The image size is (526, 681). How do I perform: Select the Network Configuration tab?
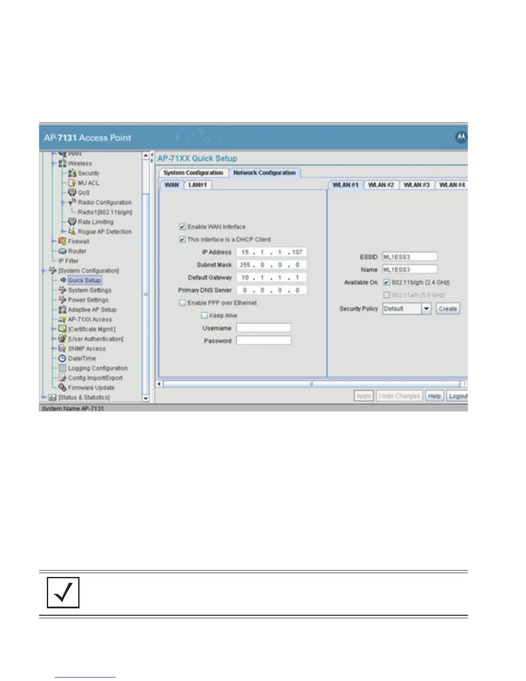point(264,173)
